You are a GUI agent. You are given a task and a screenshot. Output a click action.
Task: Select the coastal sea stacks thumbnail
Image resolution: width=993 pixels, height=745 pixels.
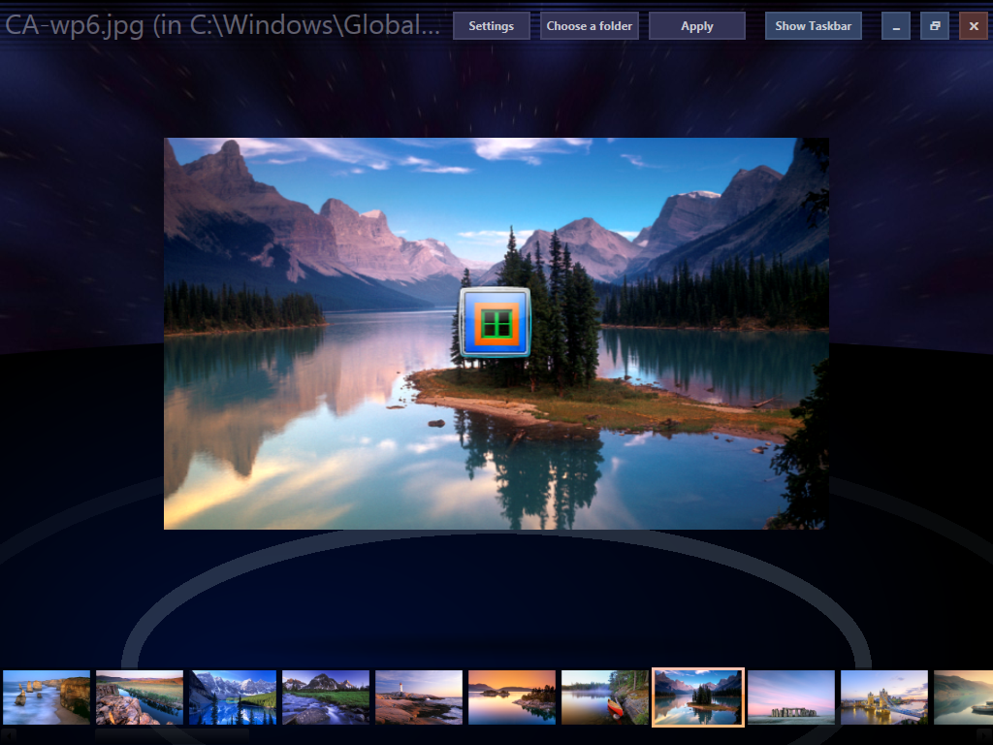tap(47, 697)
